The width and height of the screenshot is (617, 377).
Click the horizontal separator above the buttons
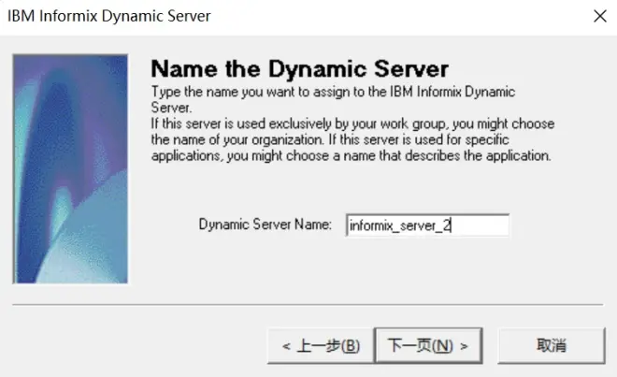pyautogui.click(x=308, y=305)
